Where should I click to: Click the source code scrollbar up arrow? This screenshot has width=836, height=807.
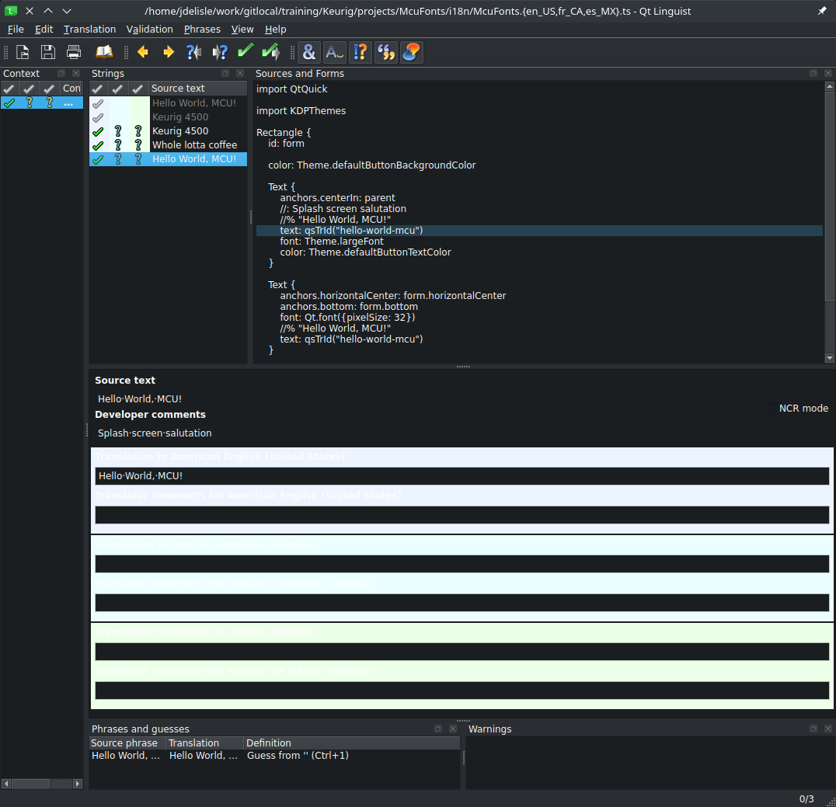pos(829,85)
